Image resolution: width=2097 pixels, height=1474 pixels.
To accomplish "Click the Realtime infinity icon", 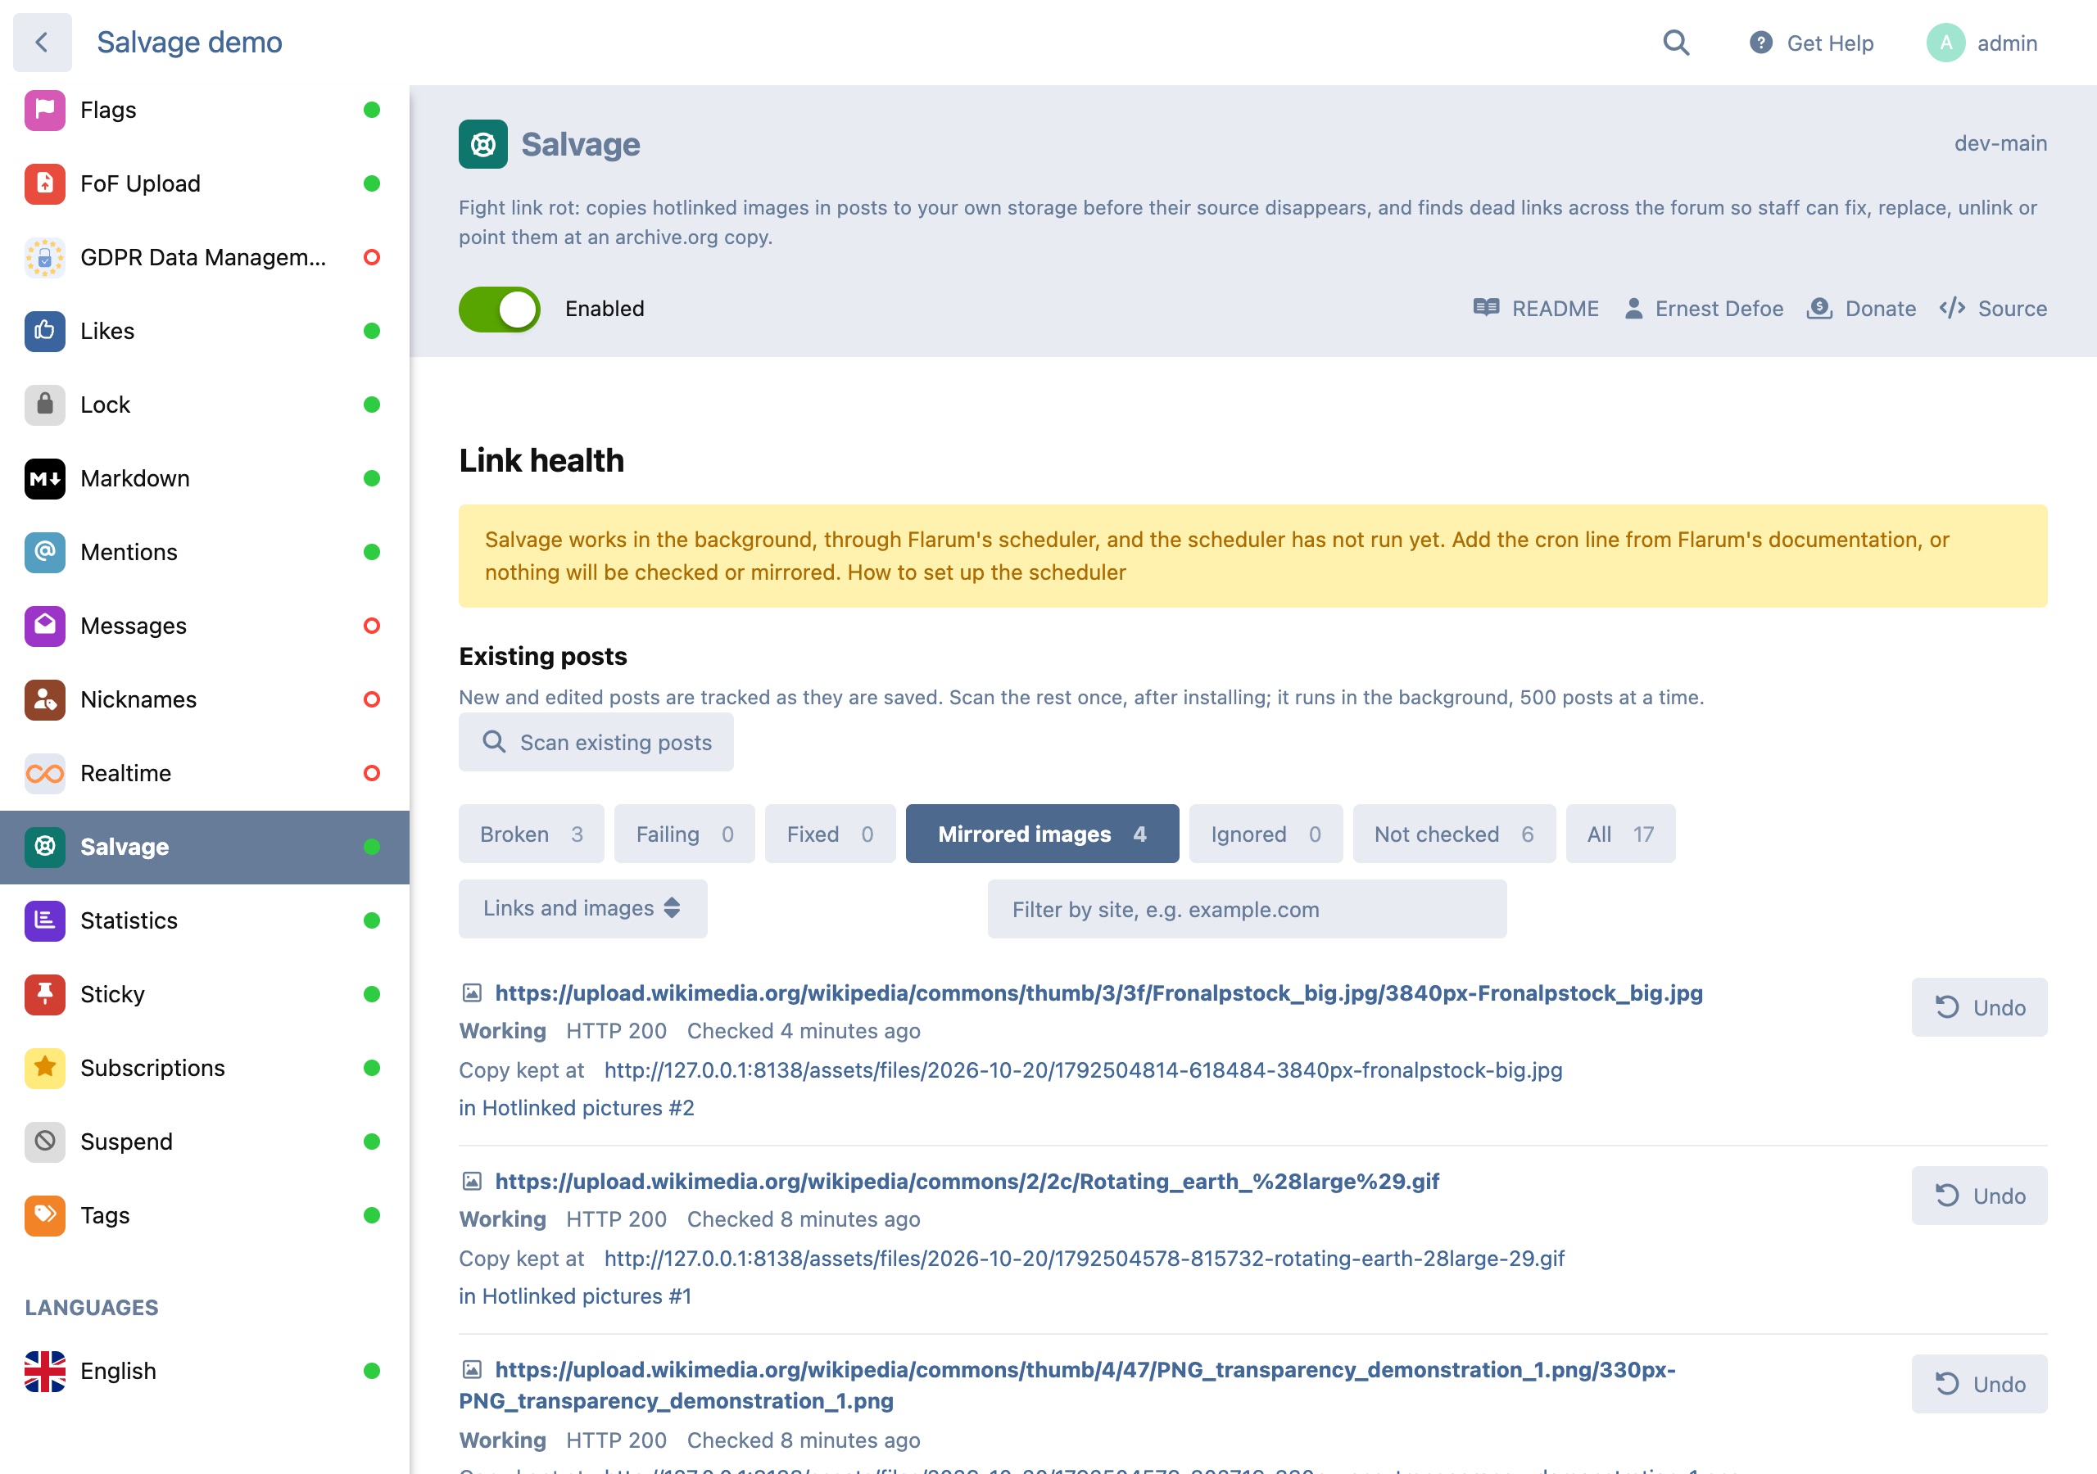I will pyautogui.click(x=45, y=774).
